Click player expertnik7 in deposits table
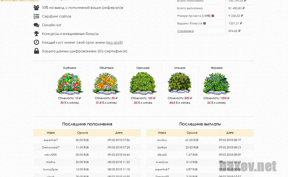 point(51,140)
